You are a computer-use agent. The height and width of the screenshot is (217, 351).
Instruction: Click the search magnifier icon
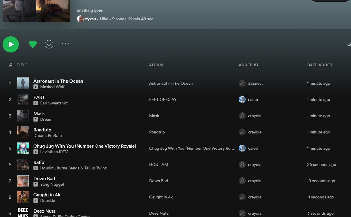click(349, 45)
